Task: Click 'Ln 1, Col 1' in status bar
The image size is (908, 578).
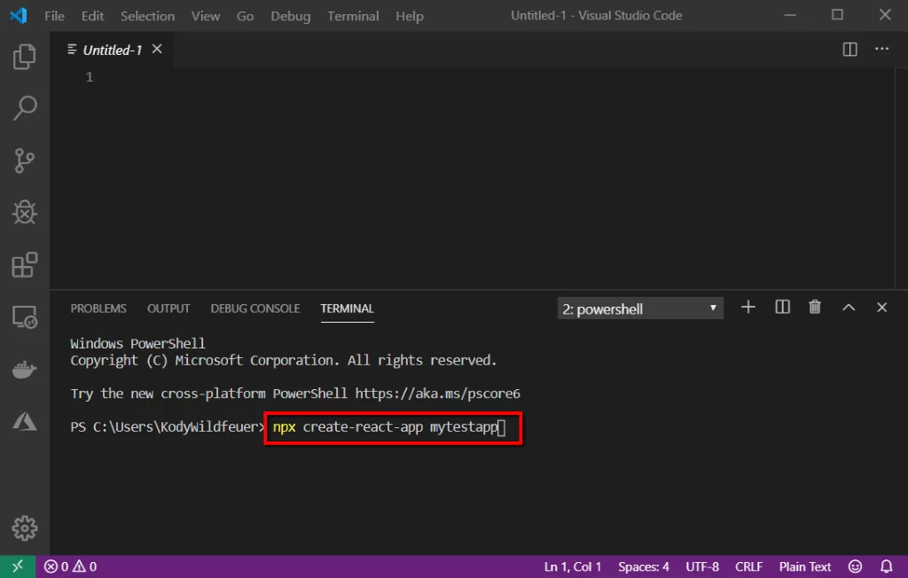Action: (x=573, y=566)
